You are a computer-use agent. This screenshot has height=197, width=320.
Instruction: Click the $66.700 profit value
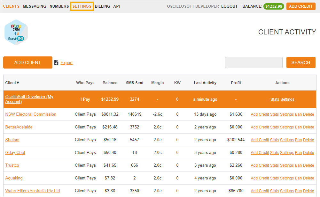tap(236, 191)
